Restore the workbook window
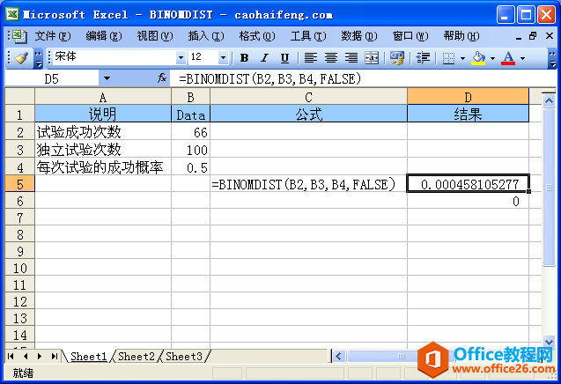The image size is (561, 384). [533, 36]
